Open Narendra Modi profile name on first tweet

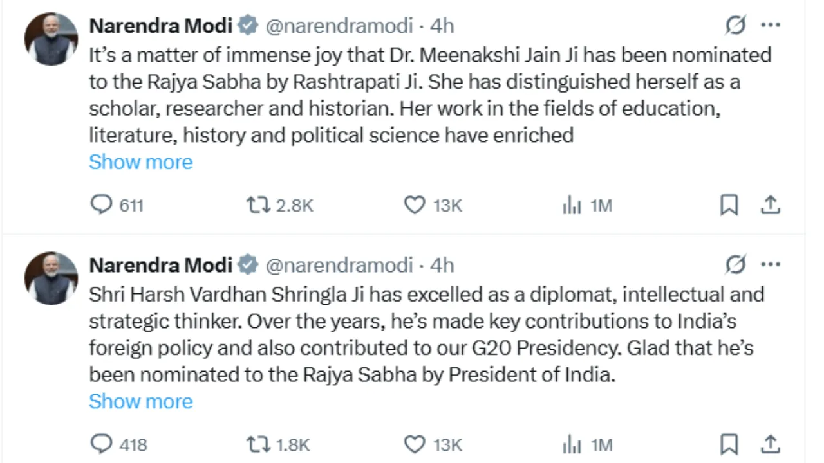tap(160, 25)
